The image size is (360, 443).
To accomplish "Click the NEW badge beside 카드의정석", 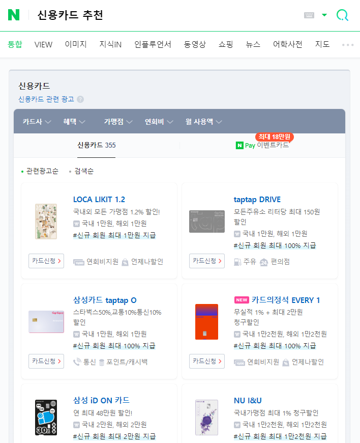I will [242, 300].
